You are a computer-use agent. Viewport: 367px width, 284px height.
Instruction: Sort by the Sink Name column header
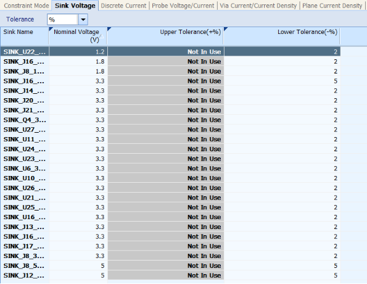[x=24, y=36]
